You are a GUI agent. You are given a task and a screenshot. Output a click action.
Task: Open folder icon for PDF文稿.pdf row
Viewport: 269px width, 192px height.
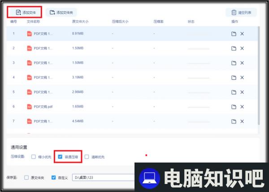234,107
